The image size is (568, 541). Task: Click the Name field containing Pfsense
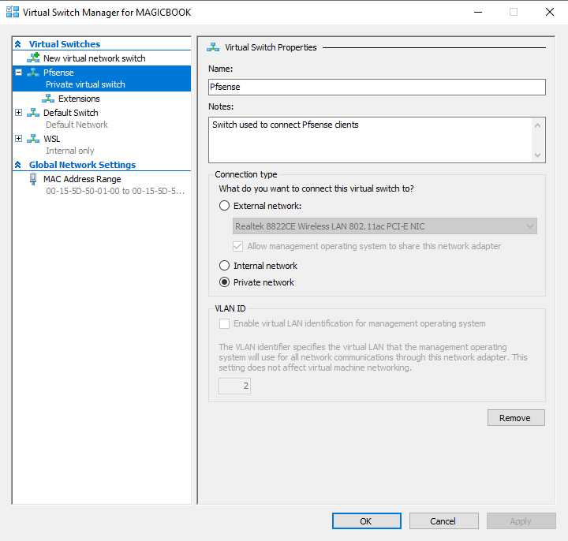[377, 87]
